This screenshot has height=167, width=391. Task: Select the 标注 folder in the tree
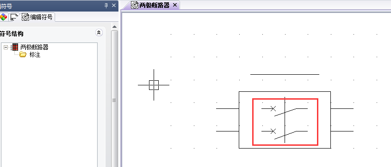click(35, 55)
